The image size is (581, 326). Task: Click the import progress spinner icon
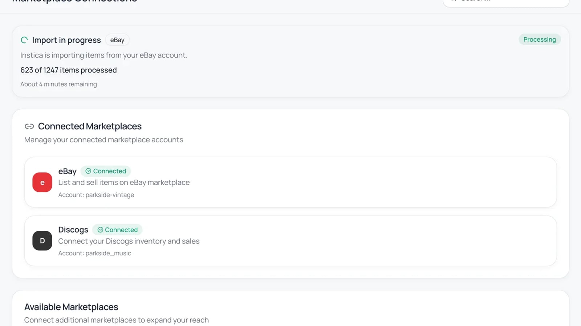click(x=24, y=40)
